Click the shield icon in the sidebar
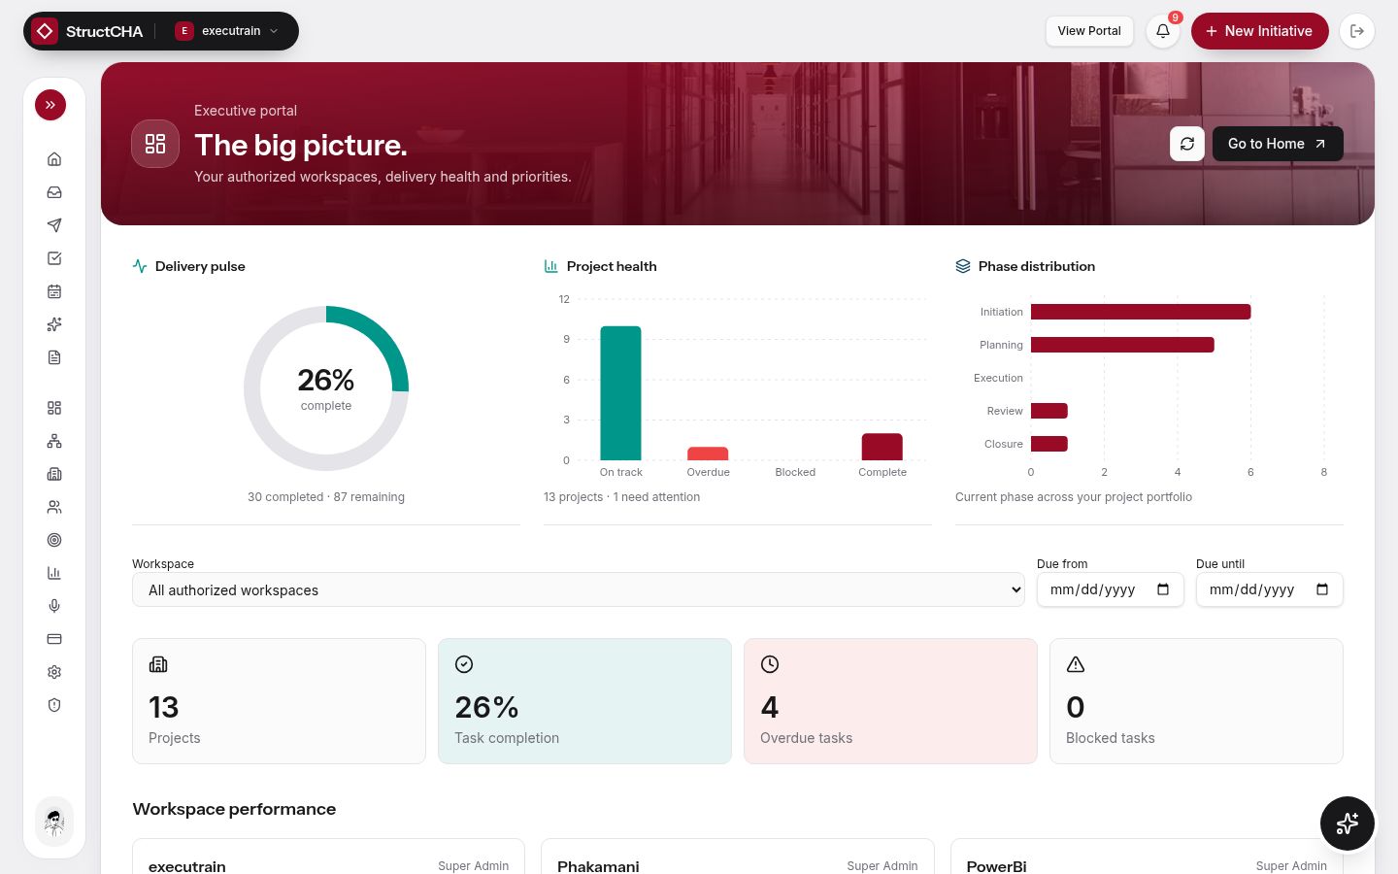This screenshot has width=1398, height=874. pyautogui.click(x=54, y=705)
